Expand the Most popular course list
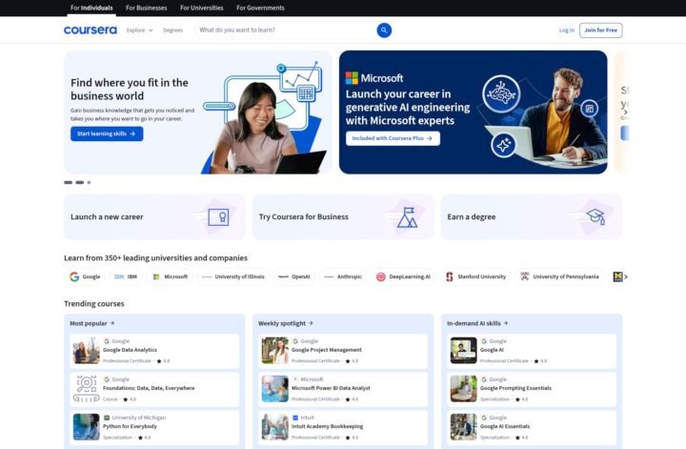This screenshot has height=449, width=686. [x=91, y=323]
